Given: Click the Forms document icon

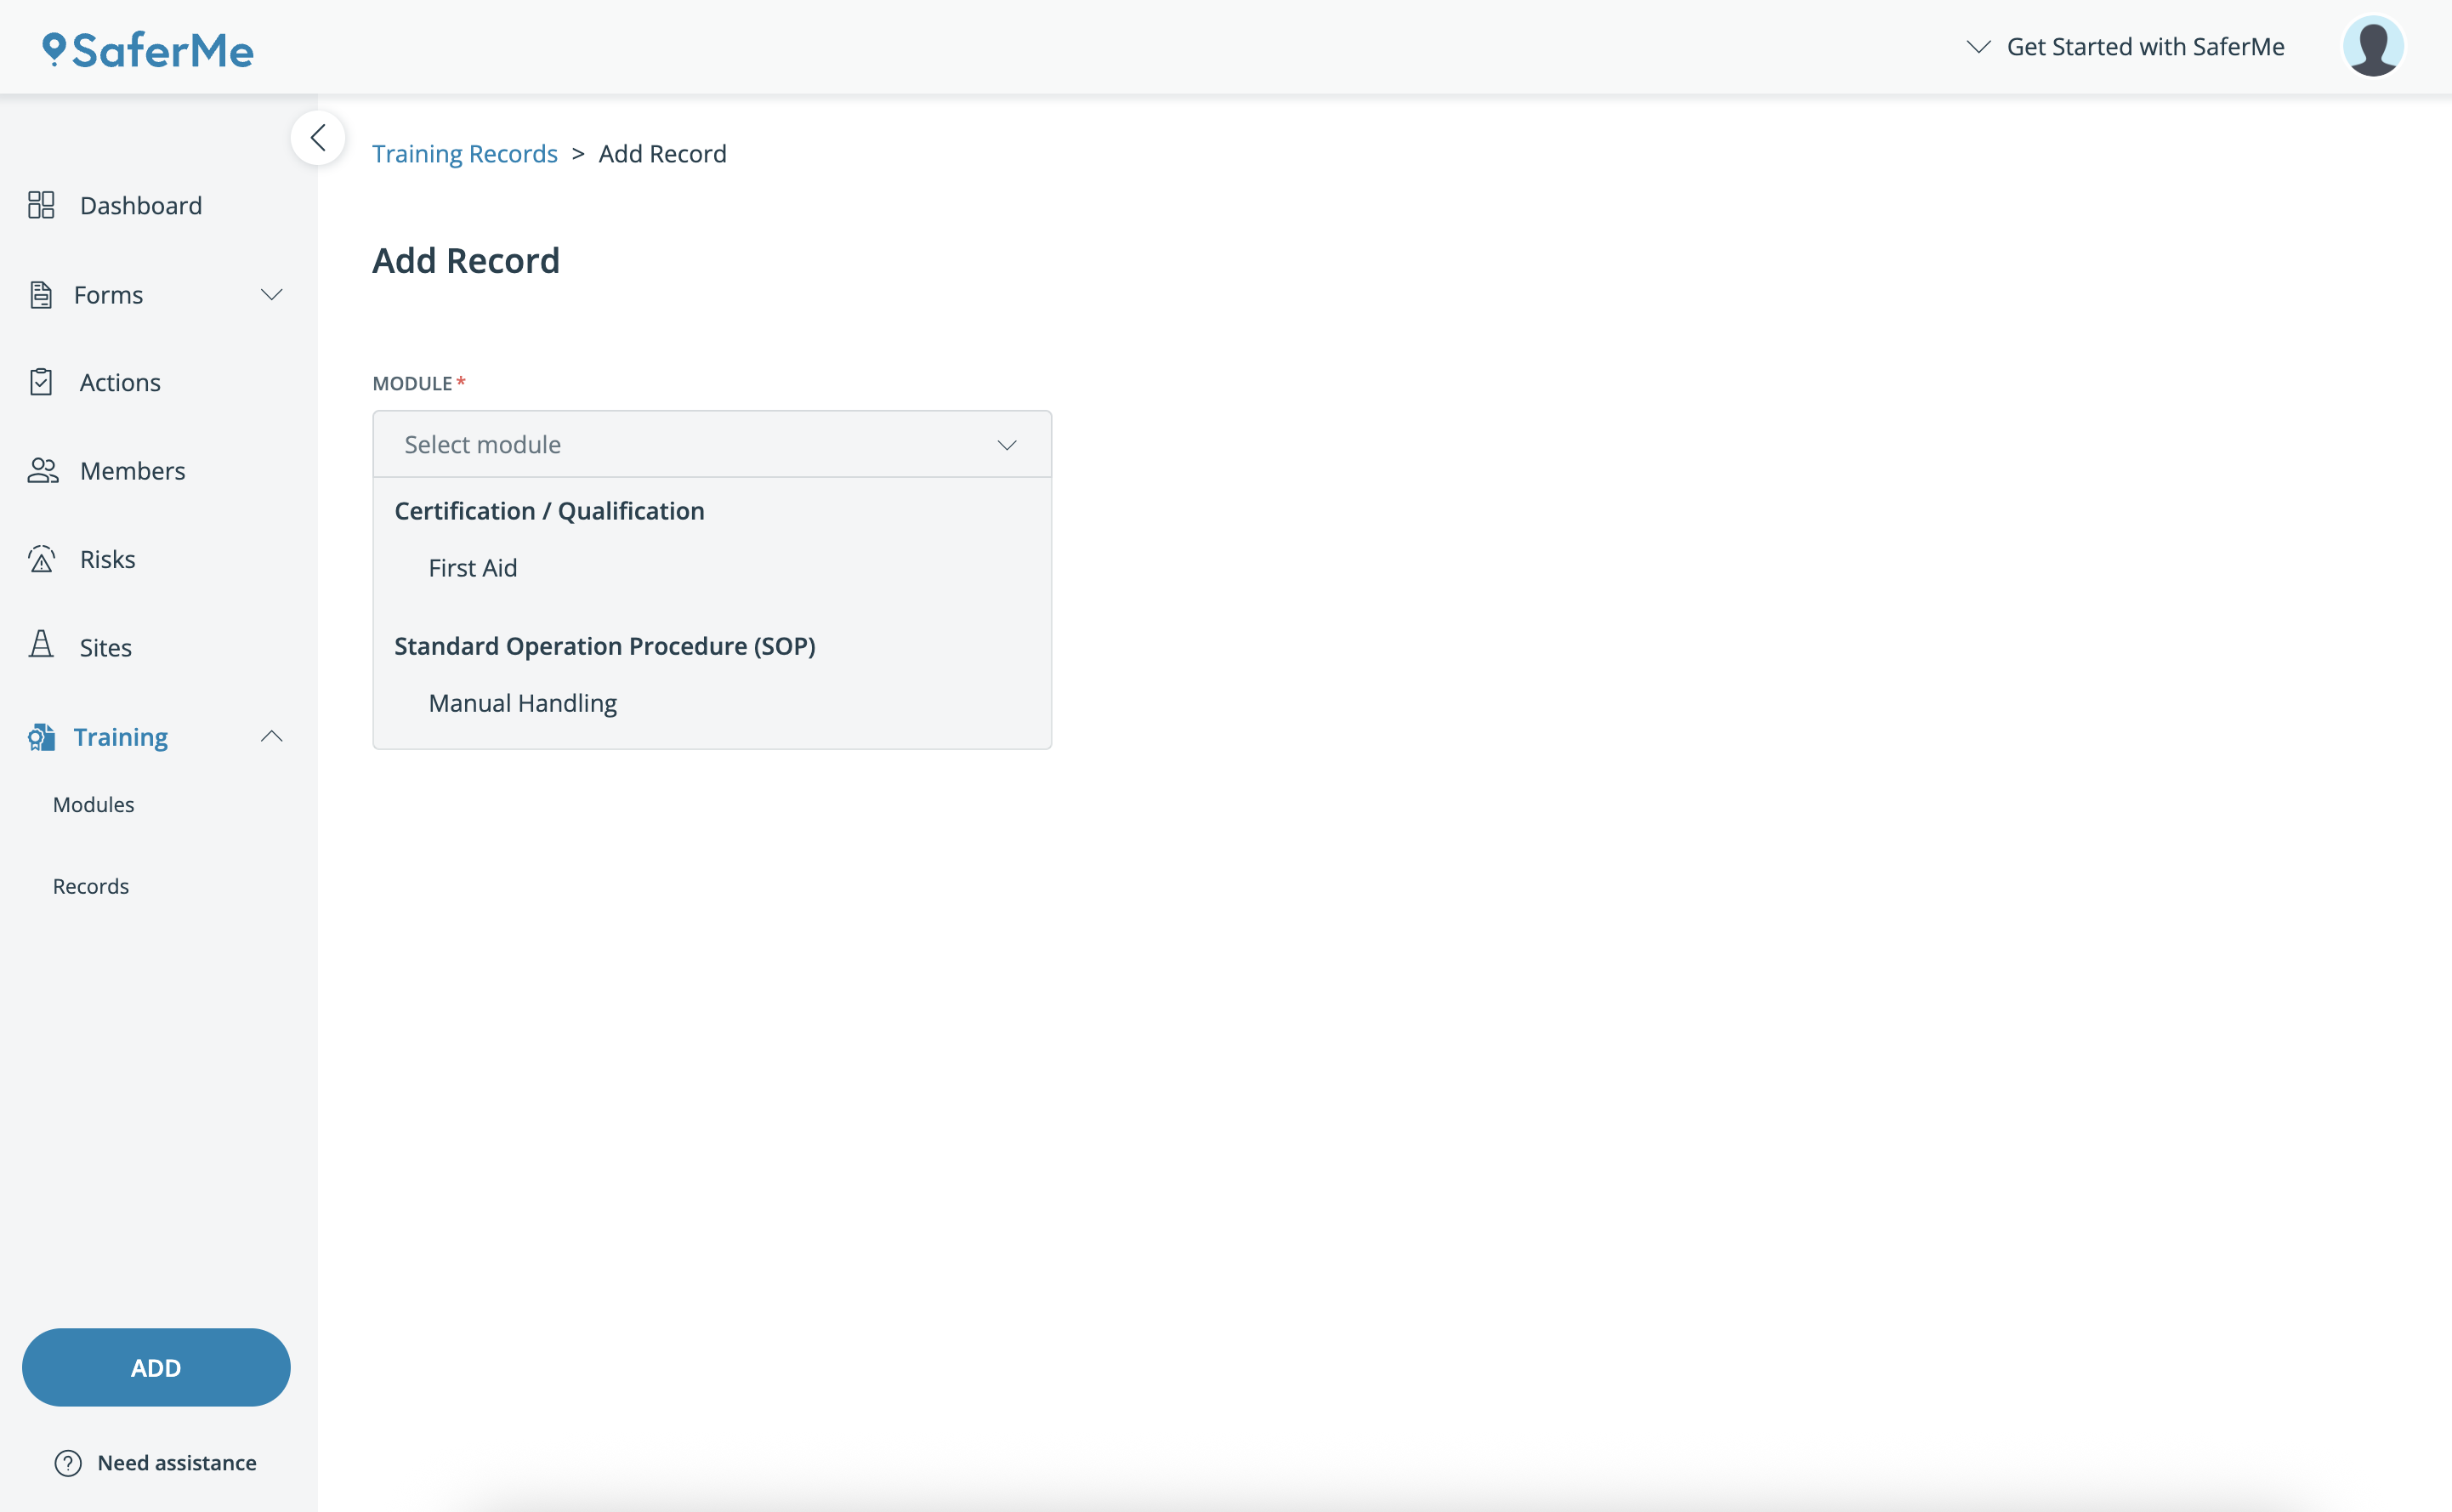Looking at the screenshot, I should (x=41, y=295).
